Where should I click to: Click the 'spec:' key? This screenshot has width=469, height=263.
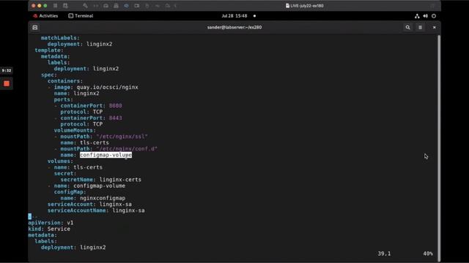pos(49,75)
